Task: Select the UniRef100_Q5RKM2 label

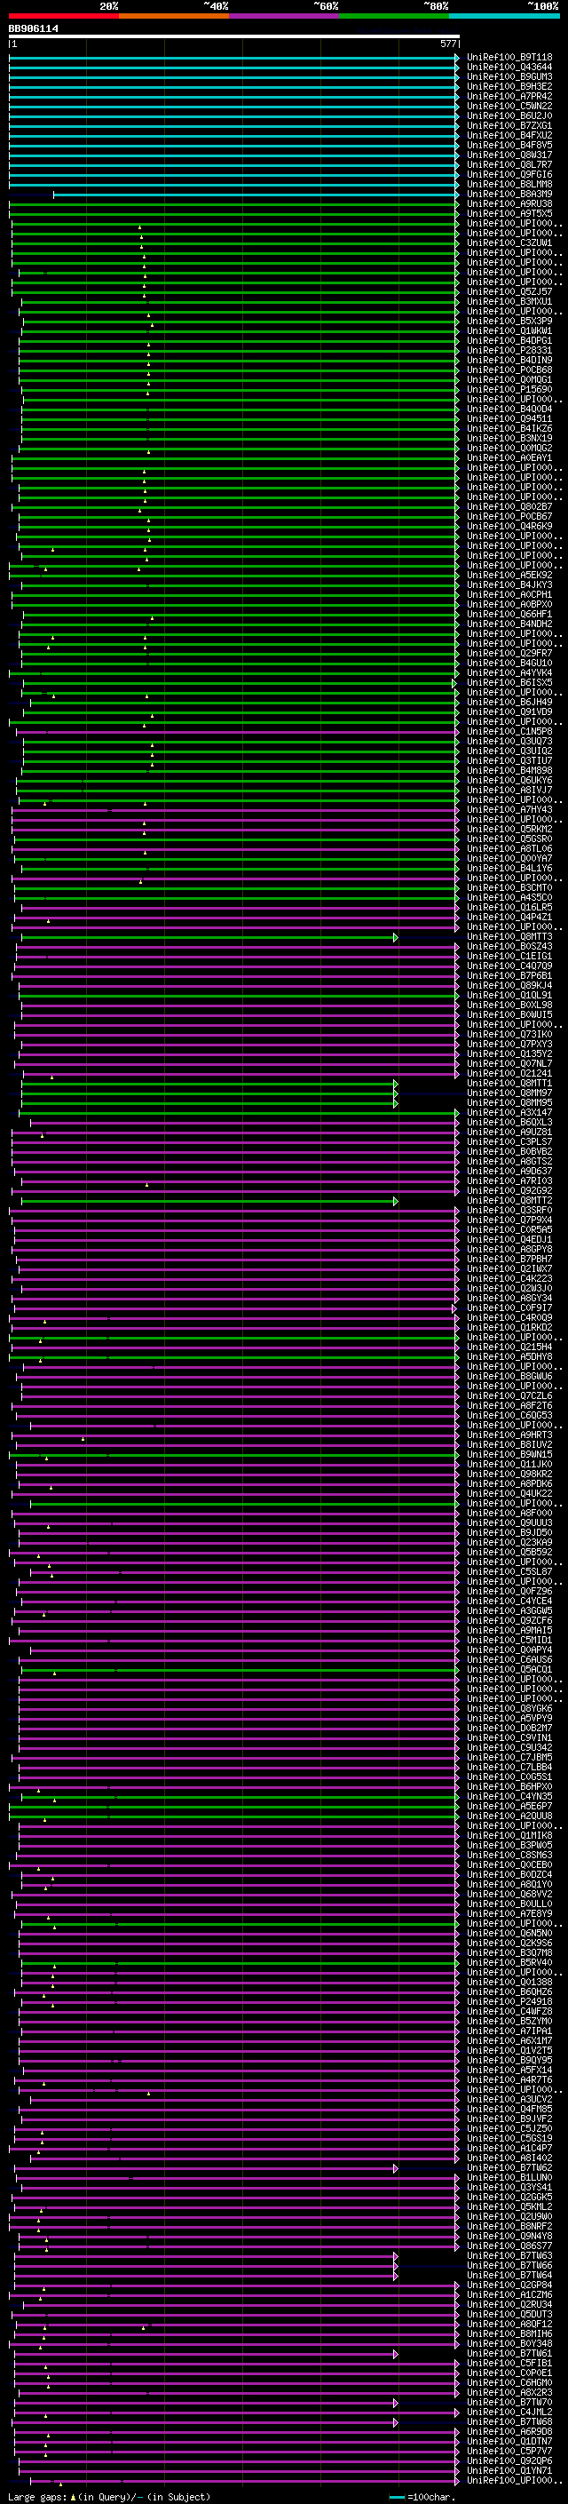Action: 509,829
